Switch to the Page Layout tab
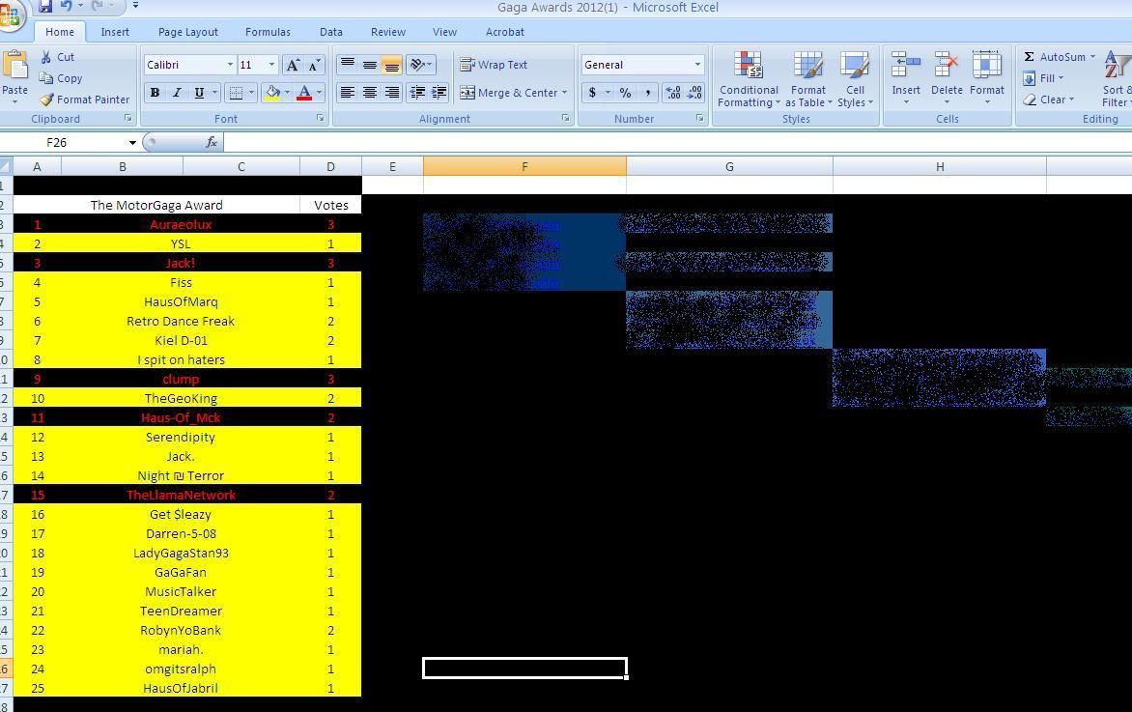 tap(187, 32)
